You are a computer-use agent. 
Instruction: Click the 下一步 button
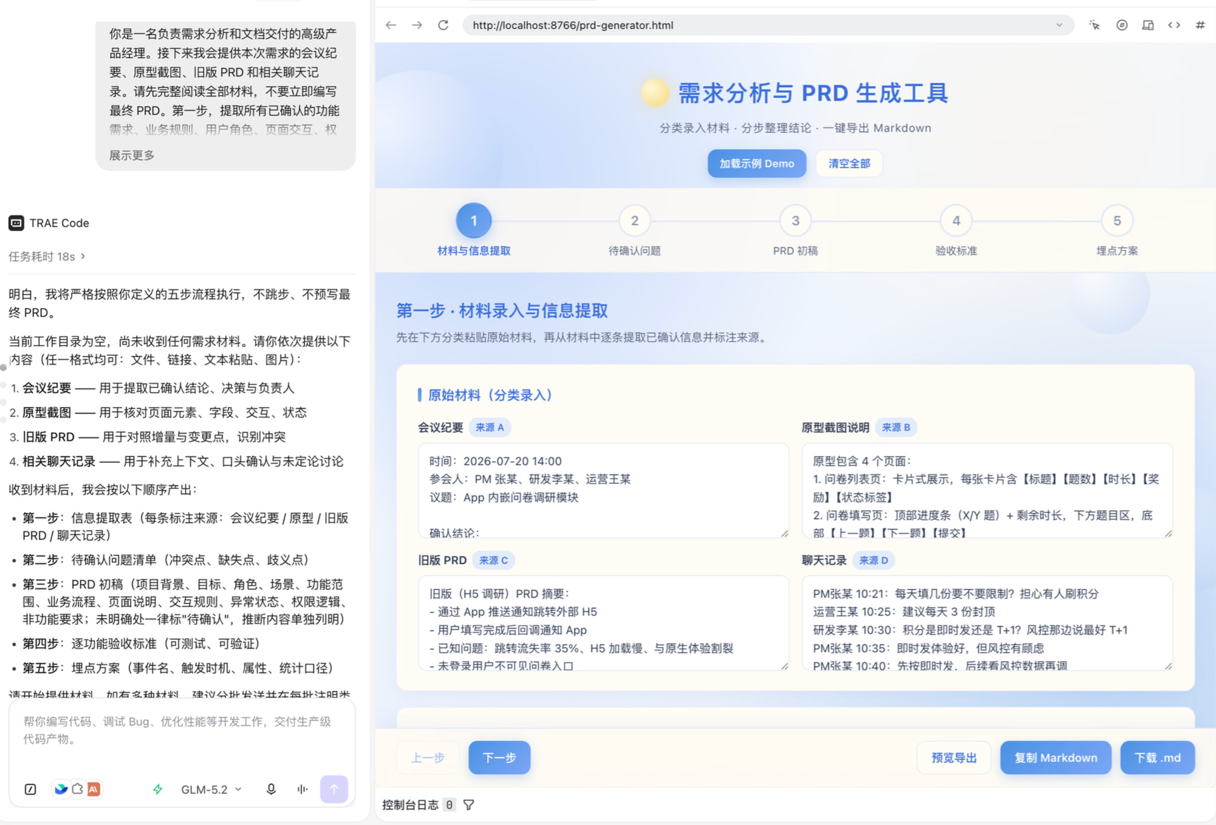tap(499, 757)
